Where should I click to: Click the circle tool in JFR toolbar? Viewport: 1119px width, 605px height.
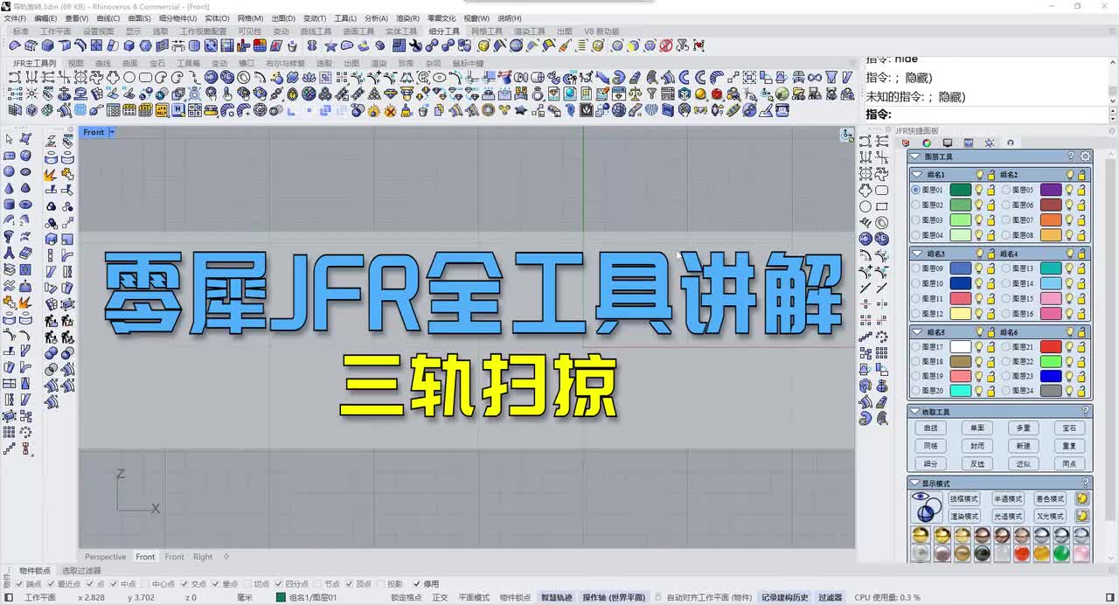[129, 77]
